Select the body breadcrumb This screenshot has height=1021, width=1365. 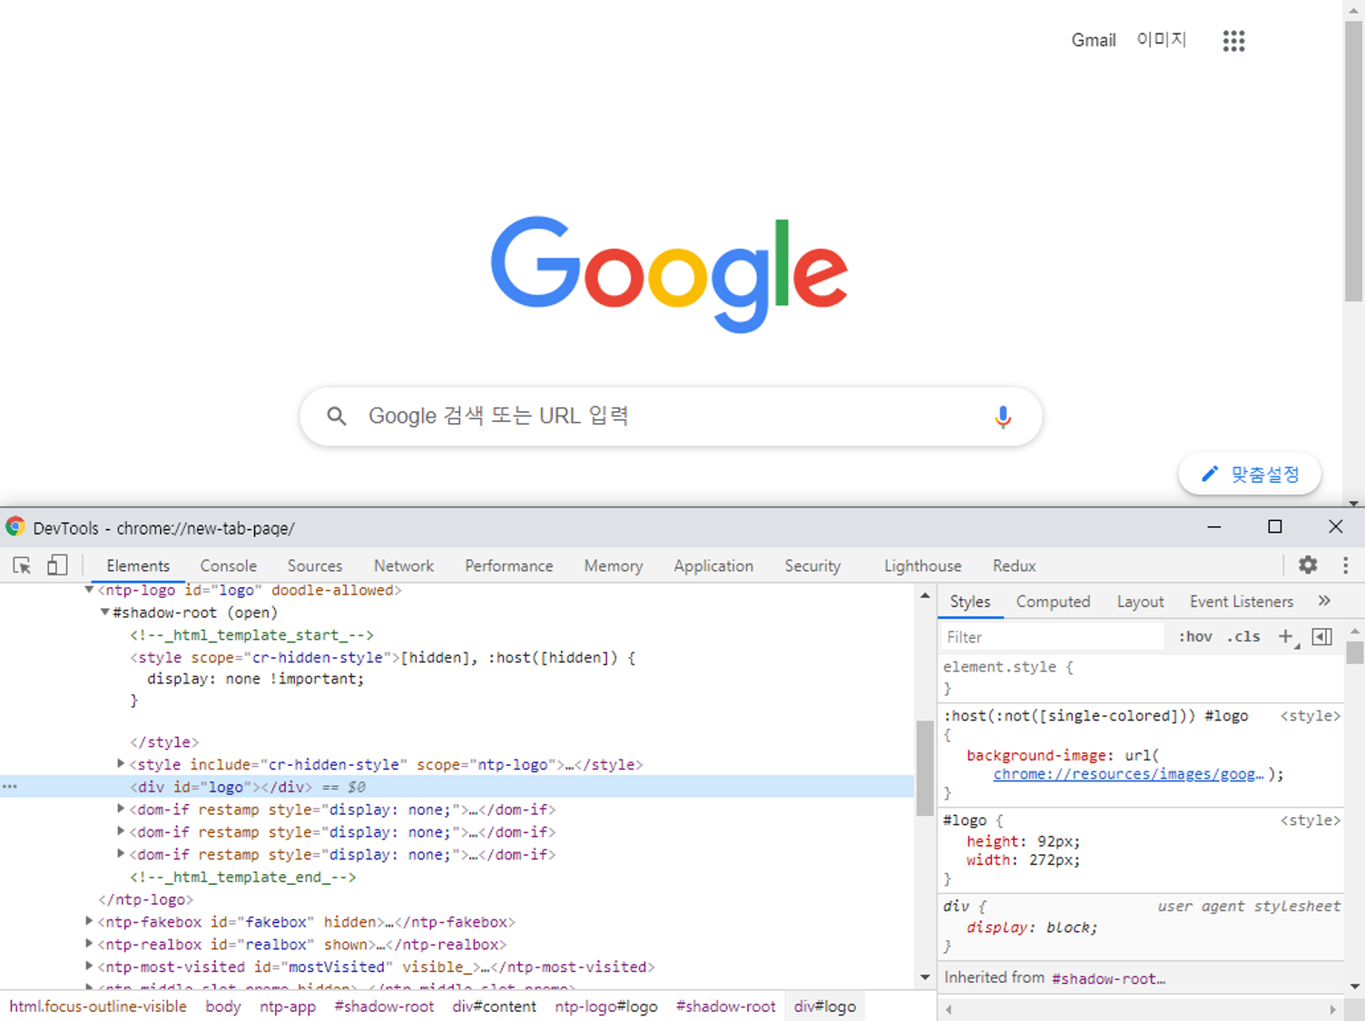coord(223,1006)
